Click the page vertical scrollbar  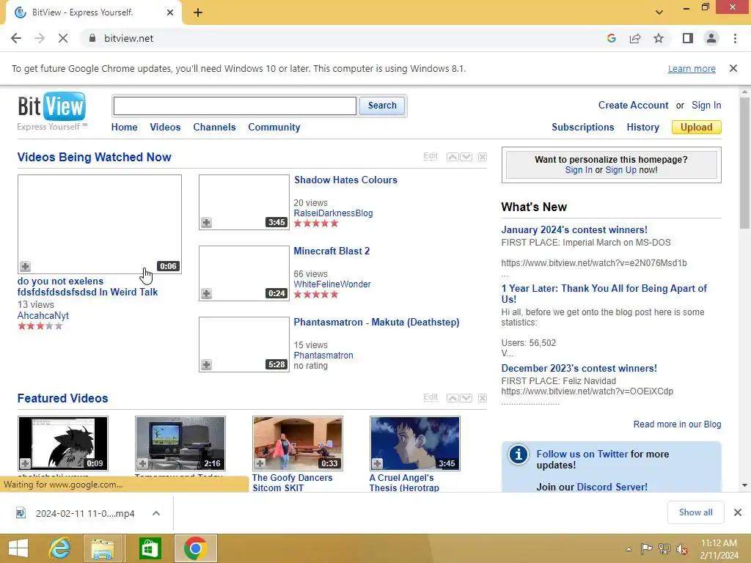[744, 163]
